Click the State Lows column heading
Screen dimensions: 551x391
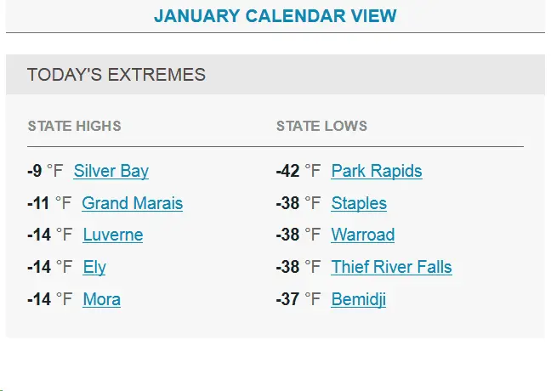pyautogui.click(x=321, y=126)
